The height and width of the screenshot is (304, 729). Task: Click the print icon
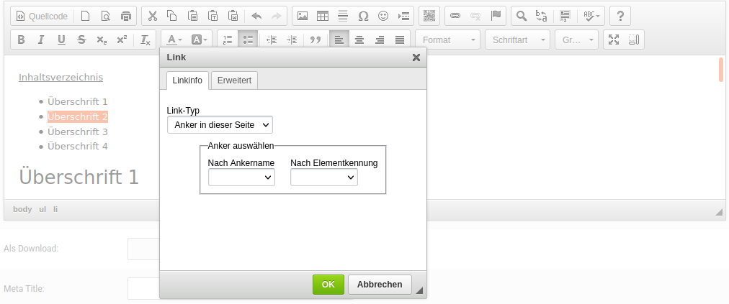pyautogui.click(x=126, y=16)
